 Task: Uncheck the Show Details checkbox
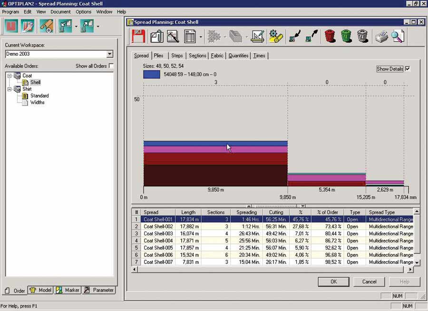click(x=408, y=69)
